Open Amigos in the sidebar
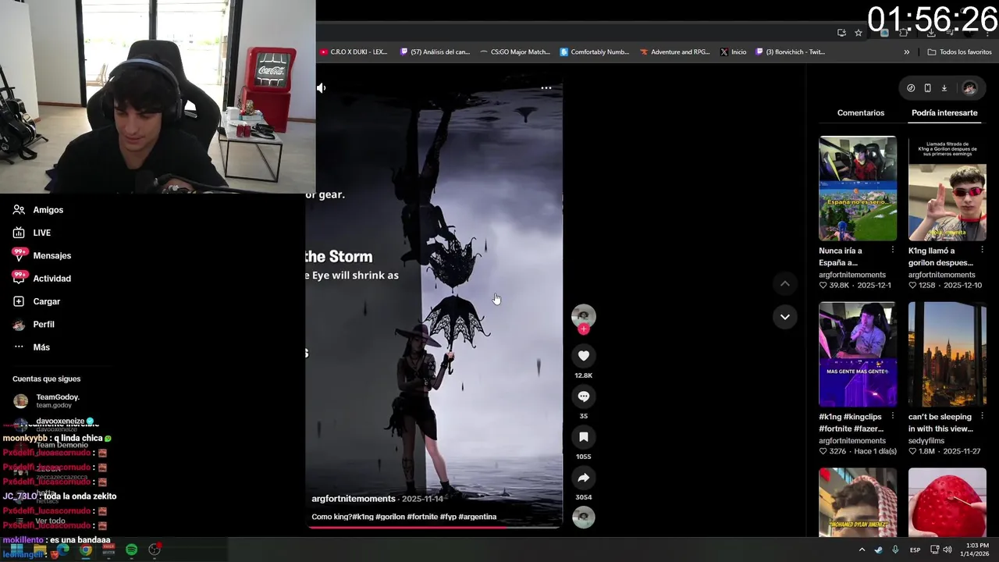This screenshot has width=999, height=562. pyautogui.click(x=38, y=210)
